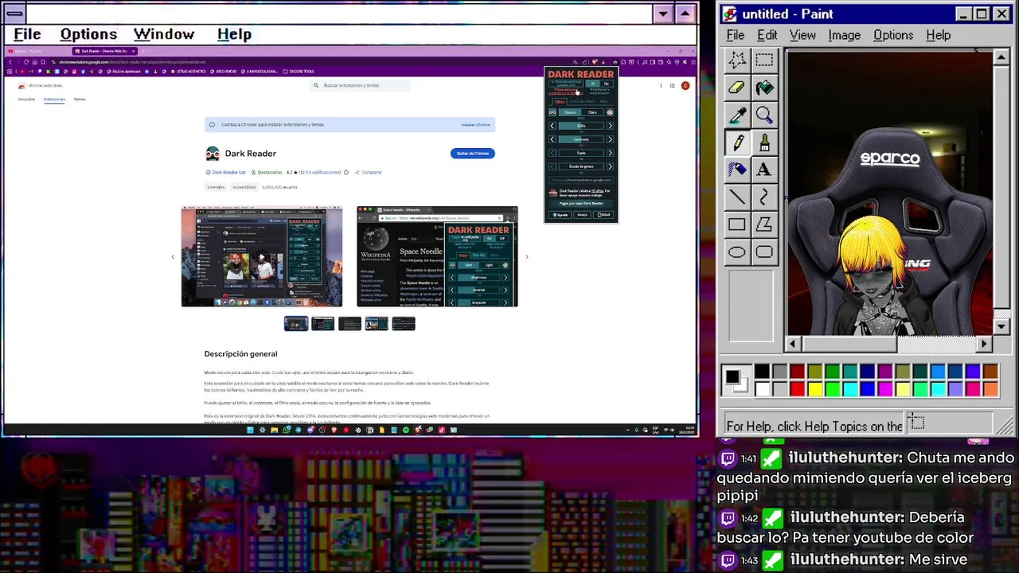Open Paint's Options menu

pos(893,35)
